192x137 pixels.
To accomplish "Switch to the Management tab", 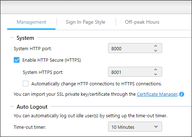I will (x=31, y=22).
